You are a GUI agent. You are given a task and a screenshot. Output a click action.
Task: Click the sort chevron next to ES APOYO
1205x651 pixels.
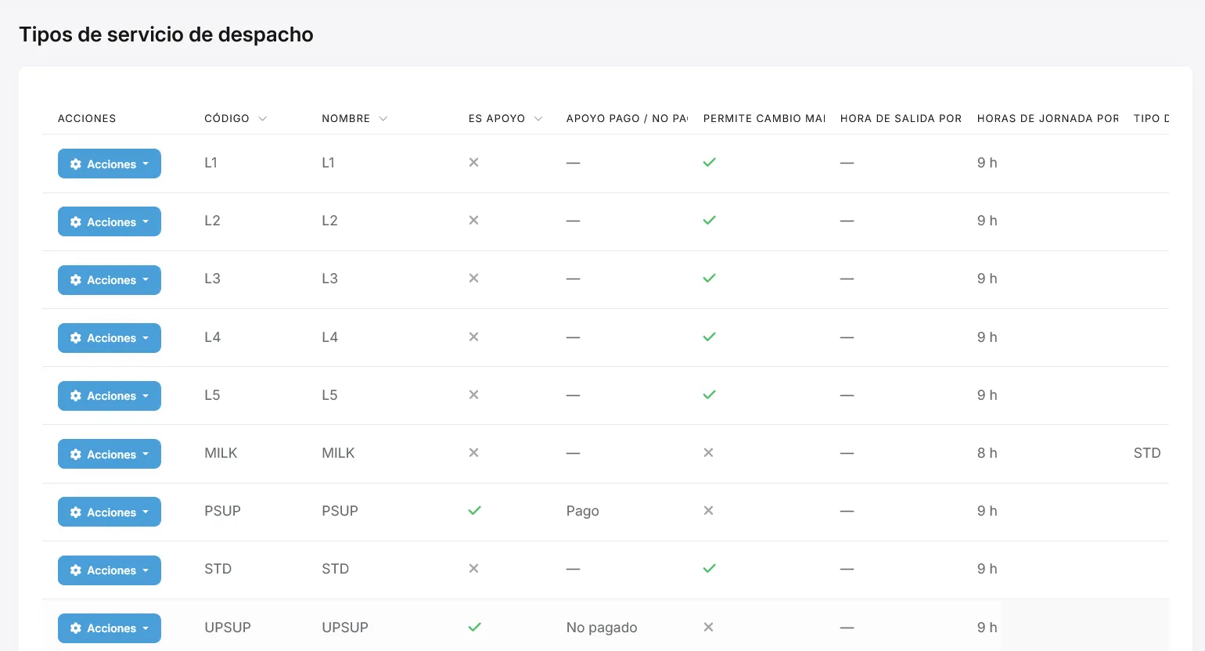(x=538, y=119)
